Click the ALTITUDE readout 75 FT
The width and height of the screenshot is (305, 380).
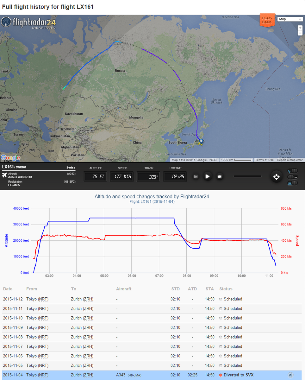click(95, 177)
